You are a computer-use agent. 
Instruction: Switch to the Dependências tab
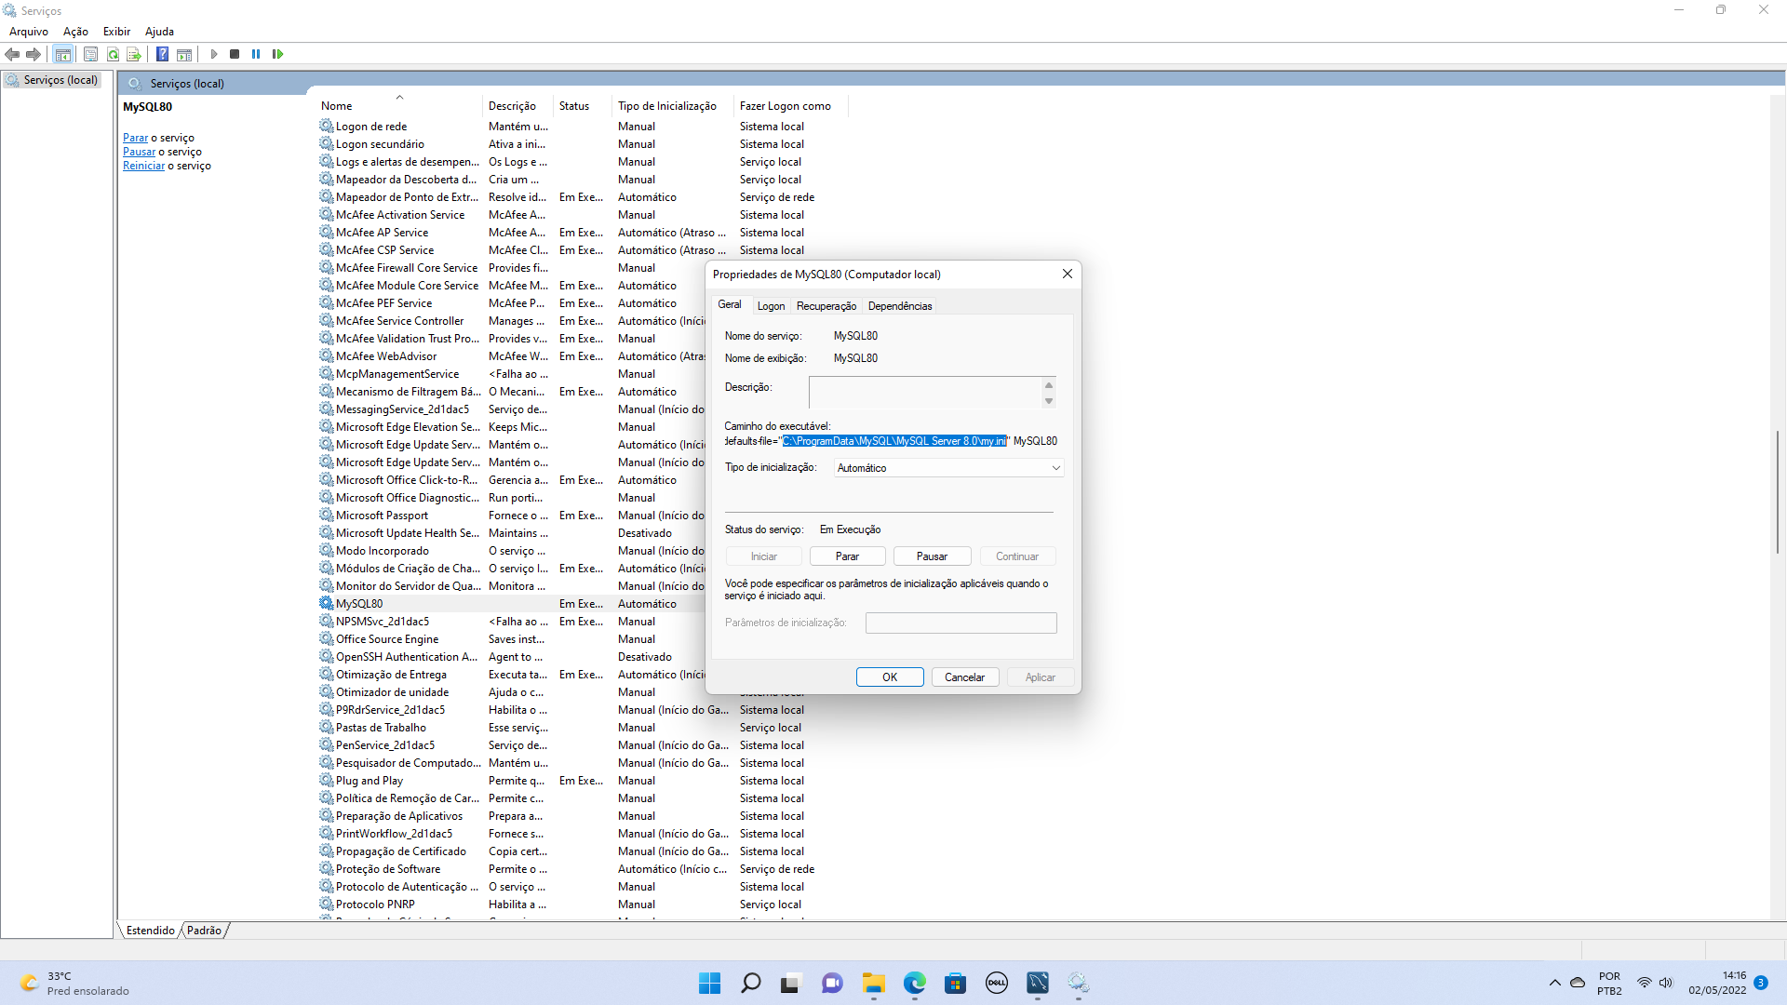click(x=900, y=306)
